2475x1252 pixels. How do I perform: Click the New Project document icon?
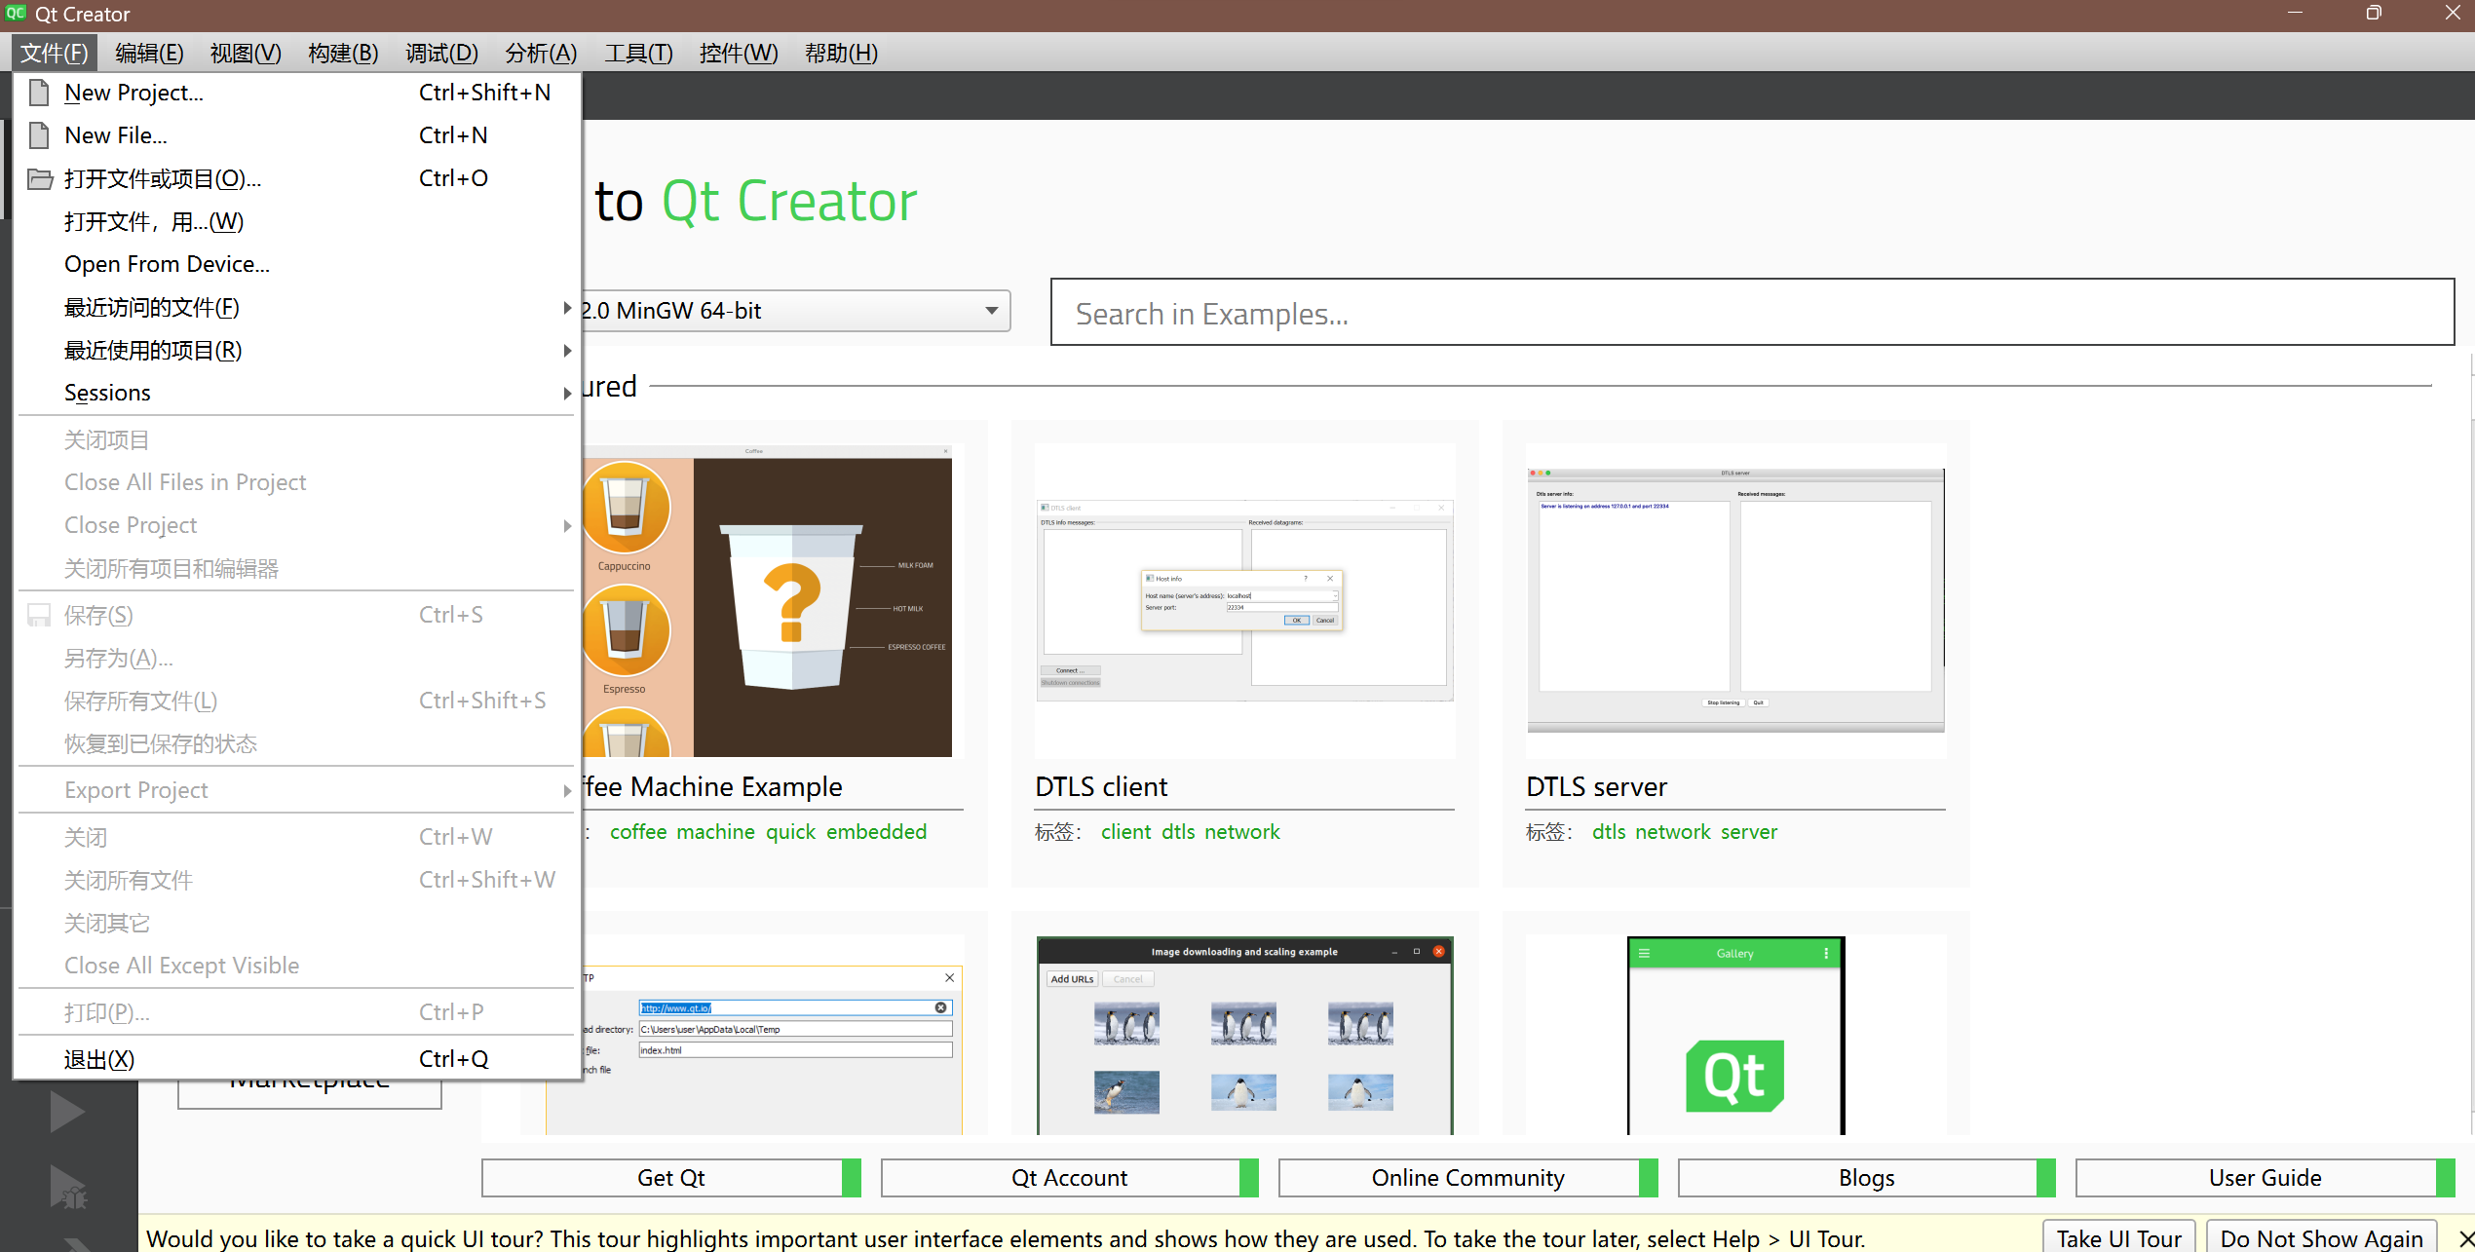(x=39, y=93)
